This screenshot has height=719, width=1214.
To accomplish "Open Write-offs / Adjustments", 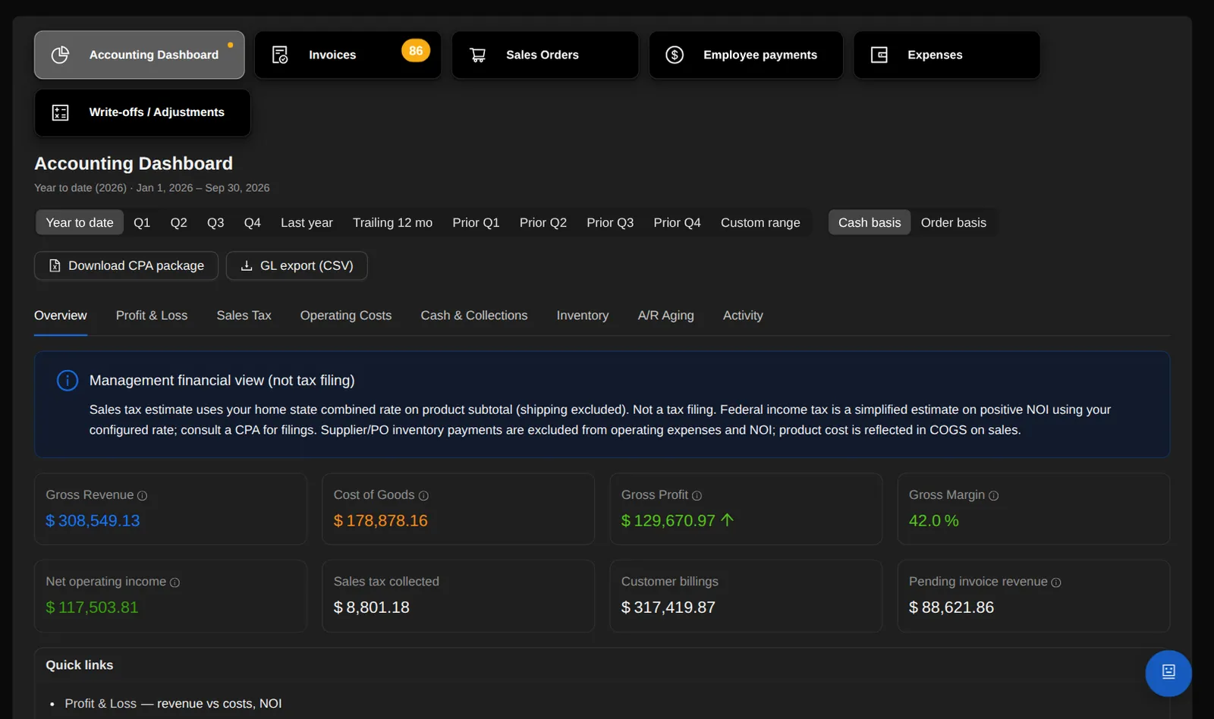I will (x=143, y=112).
